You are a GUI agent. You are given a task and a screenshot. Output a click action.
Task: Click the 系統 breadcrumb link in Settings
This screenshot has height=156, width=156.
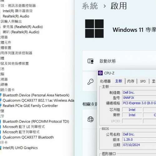(90, 6)
